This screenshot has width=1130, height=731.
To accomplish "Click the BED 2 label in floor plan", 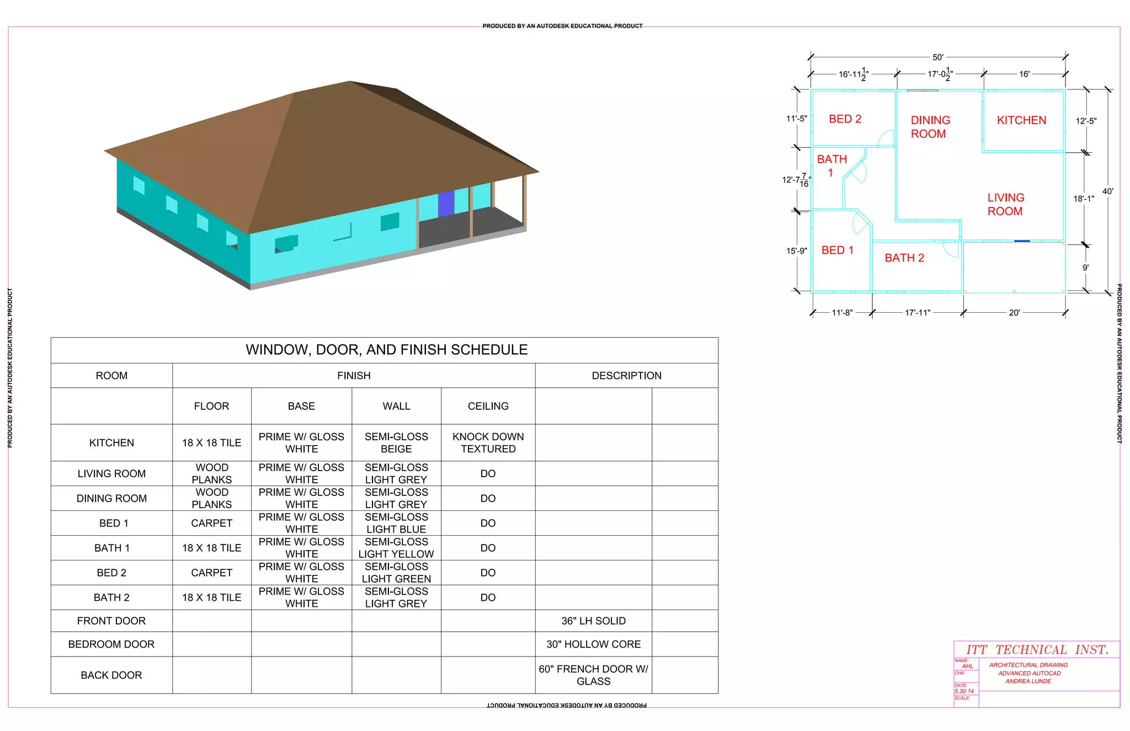I will click(845, 119).
